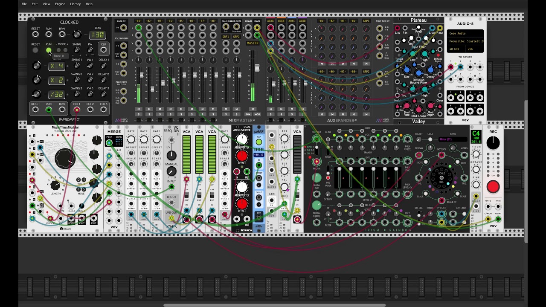Click the CLK 3 output jack
546x307 pixels.
click(103, 110)
